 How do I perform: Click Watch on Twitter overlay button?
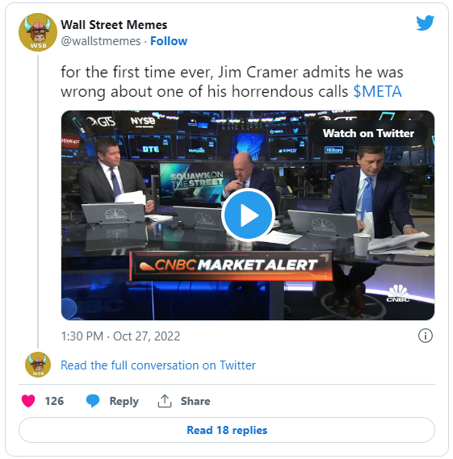[368, 133]
